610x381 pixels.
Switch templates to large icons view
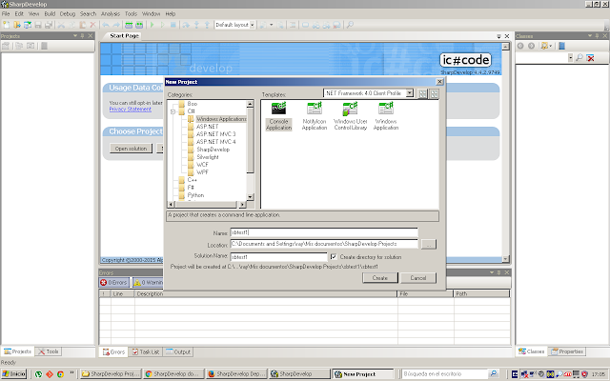(x=422, y=93)
